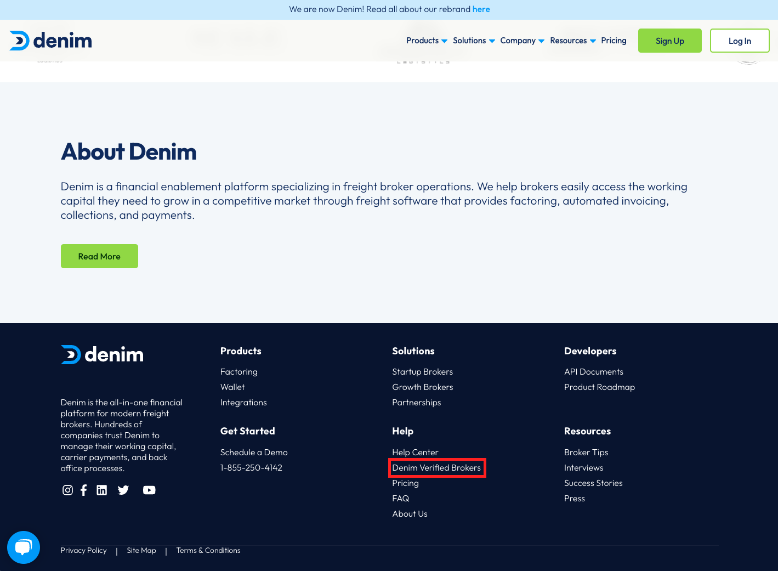
Task: Click the green Sign Up button
Action: (x=669, y=41)
